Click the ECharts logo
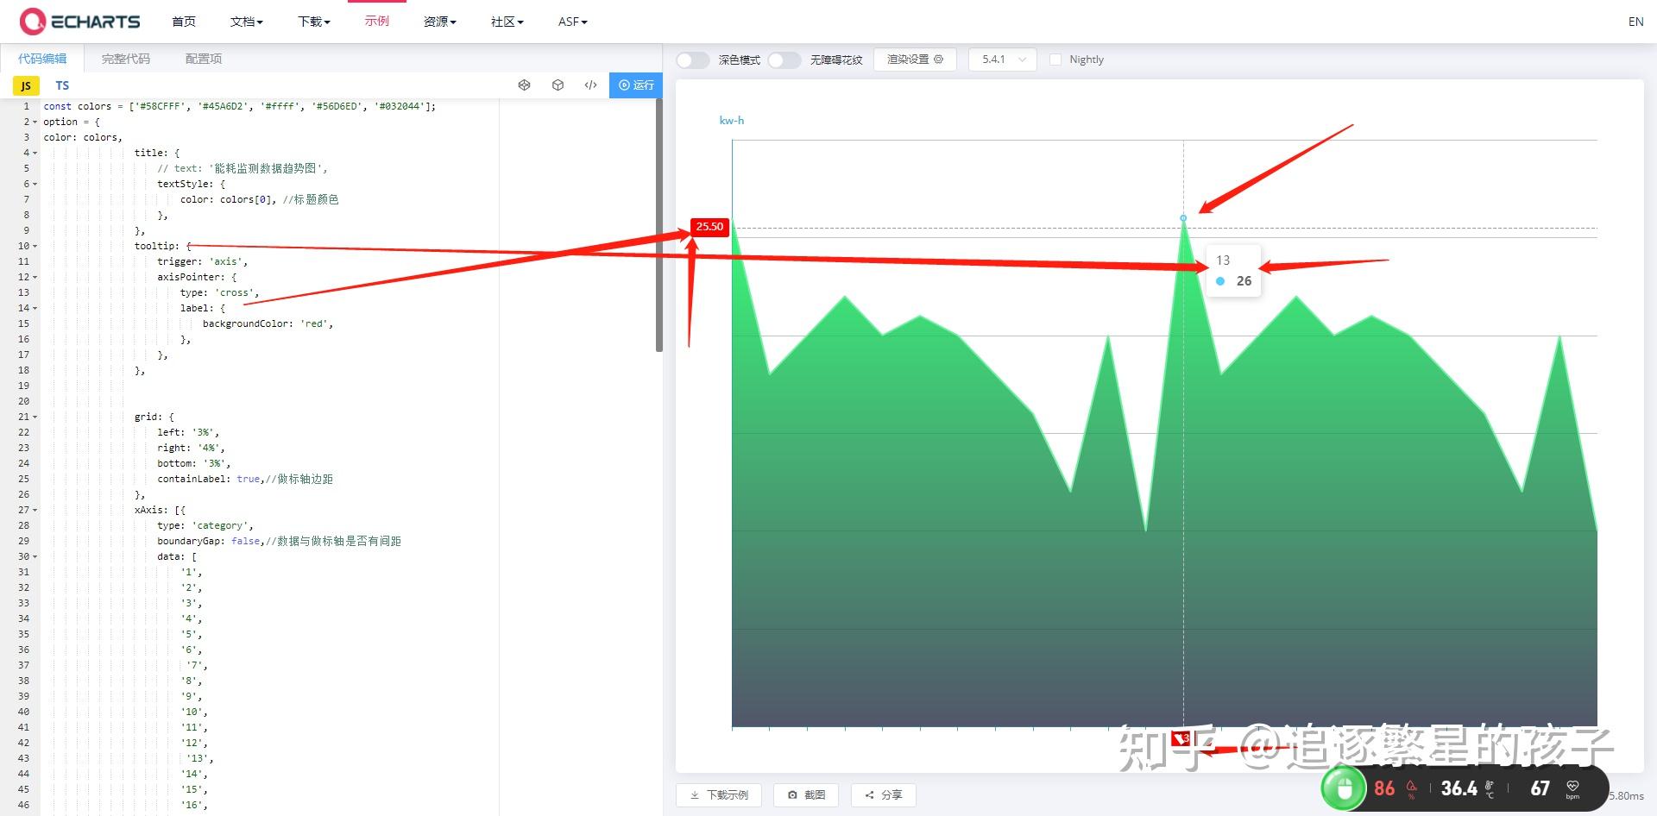This screenshot has width=1657, height=816. tap(79, 22)
